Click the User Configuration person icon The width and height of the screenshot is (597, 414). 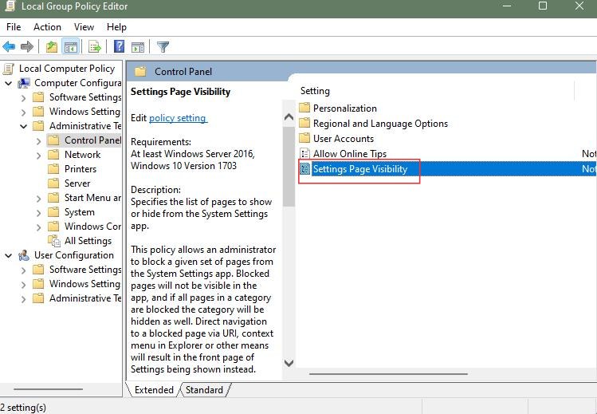24,255
